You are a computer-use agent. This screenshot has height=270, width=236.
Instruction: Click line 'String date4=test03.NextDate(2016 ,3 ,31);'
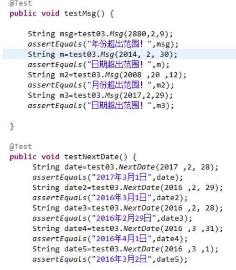coord(128,229)
